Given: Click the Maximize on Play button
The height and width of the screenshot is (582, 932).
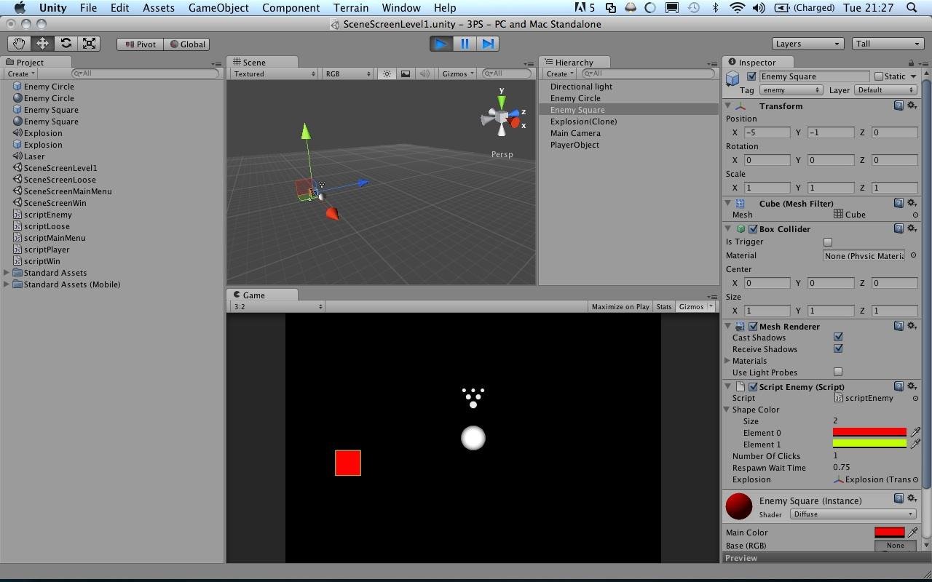Looking at the screenshot, I should coord(620,306).
